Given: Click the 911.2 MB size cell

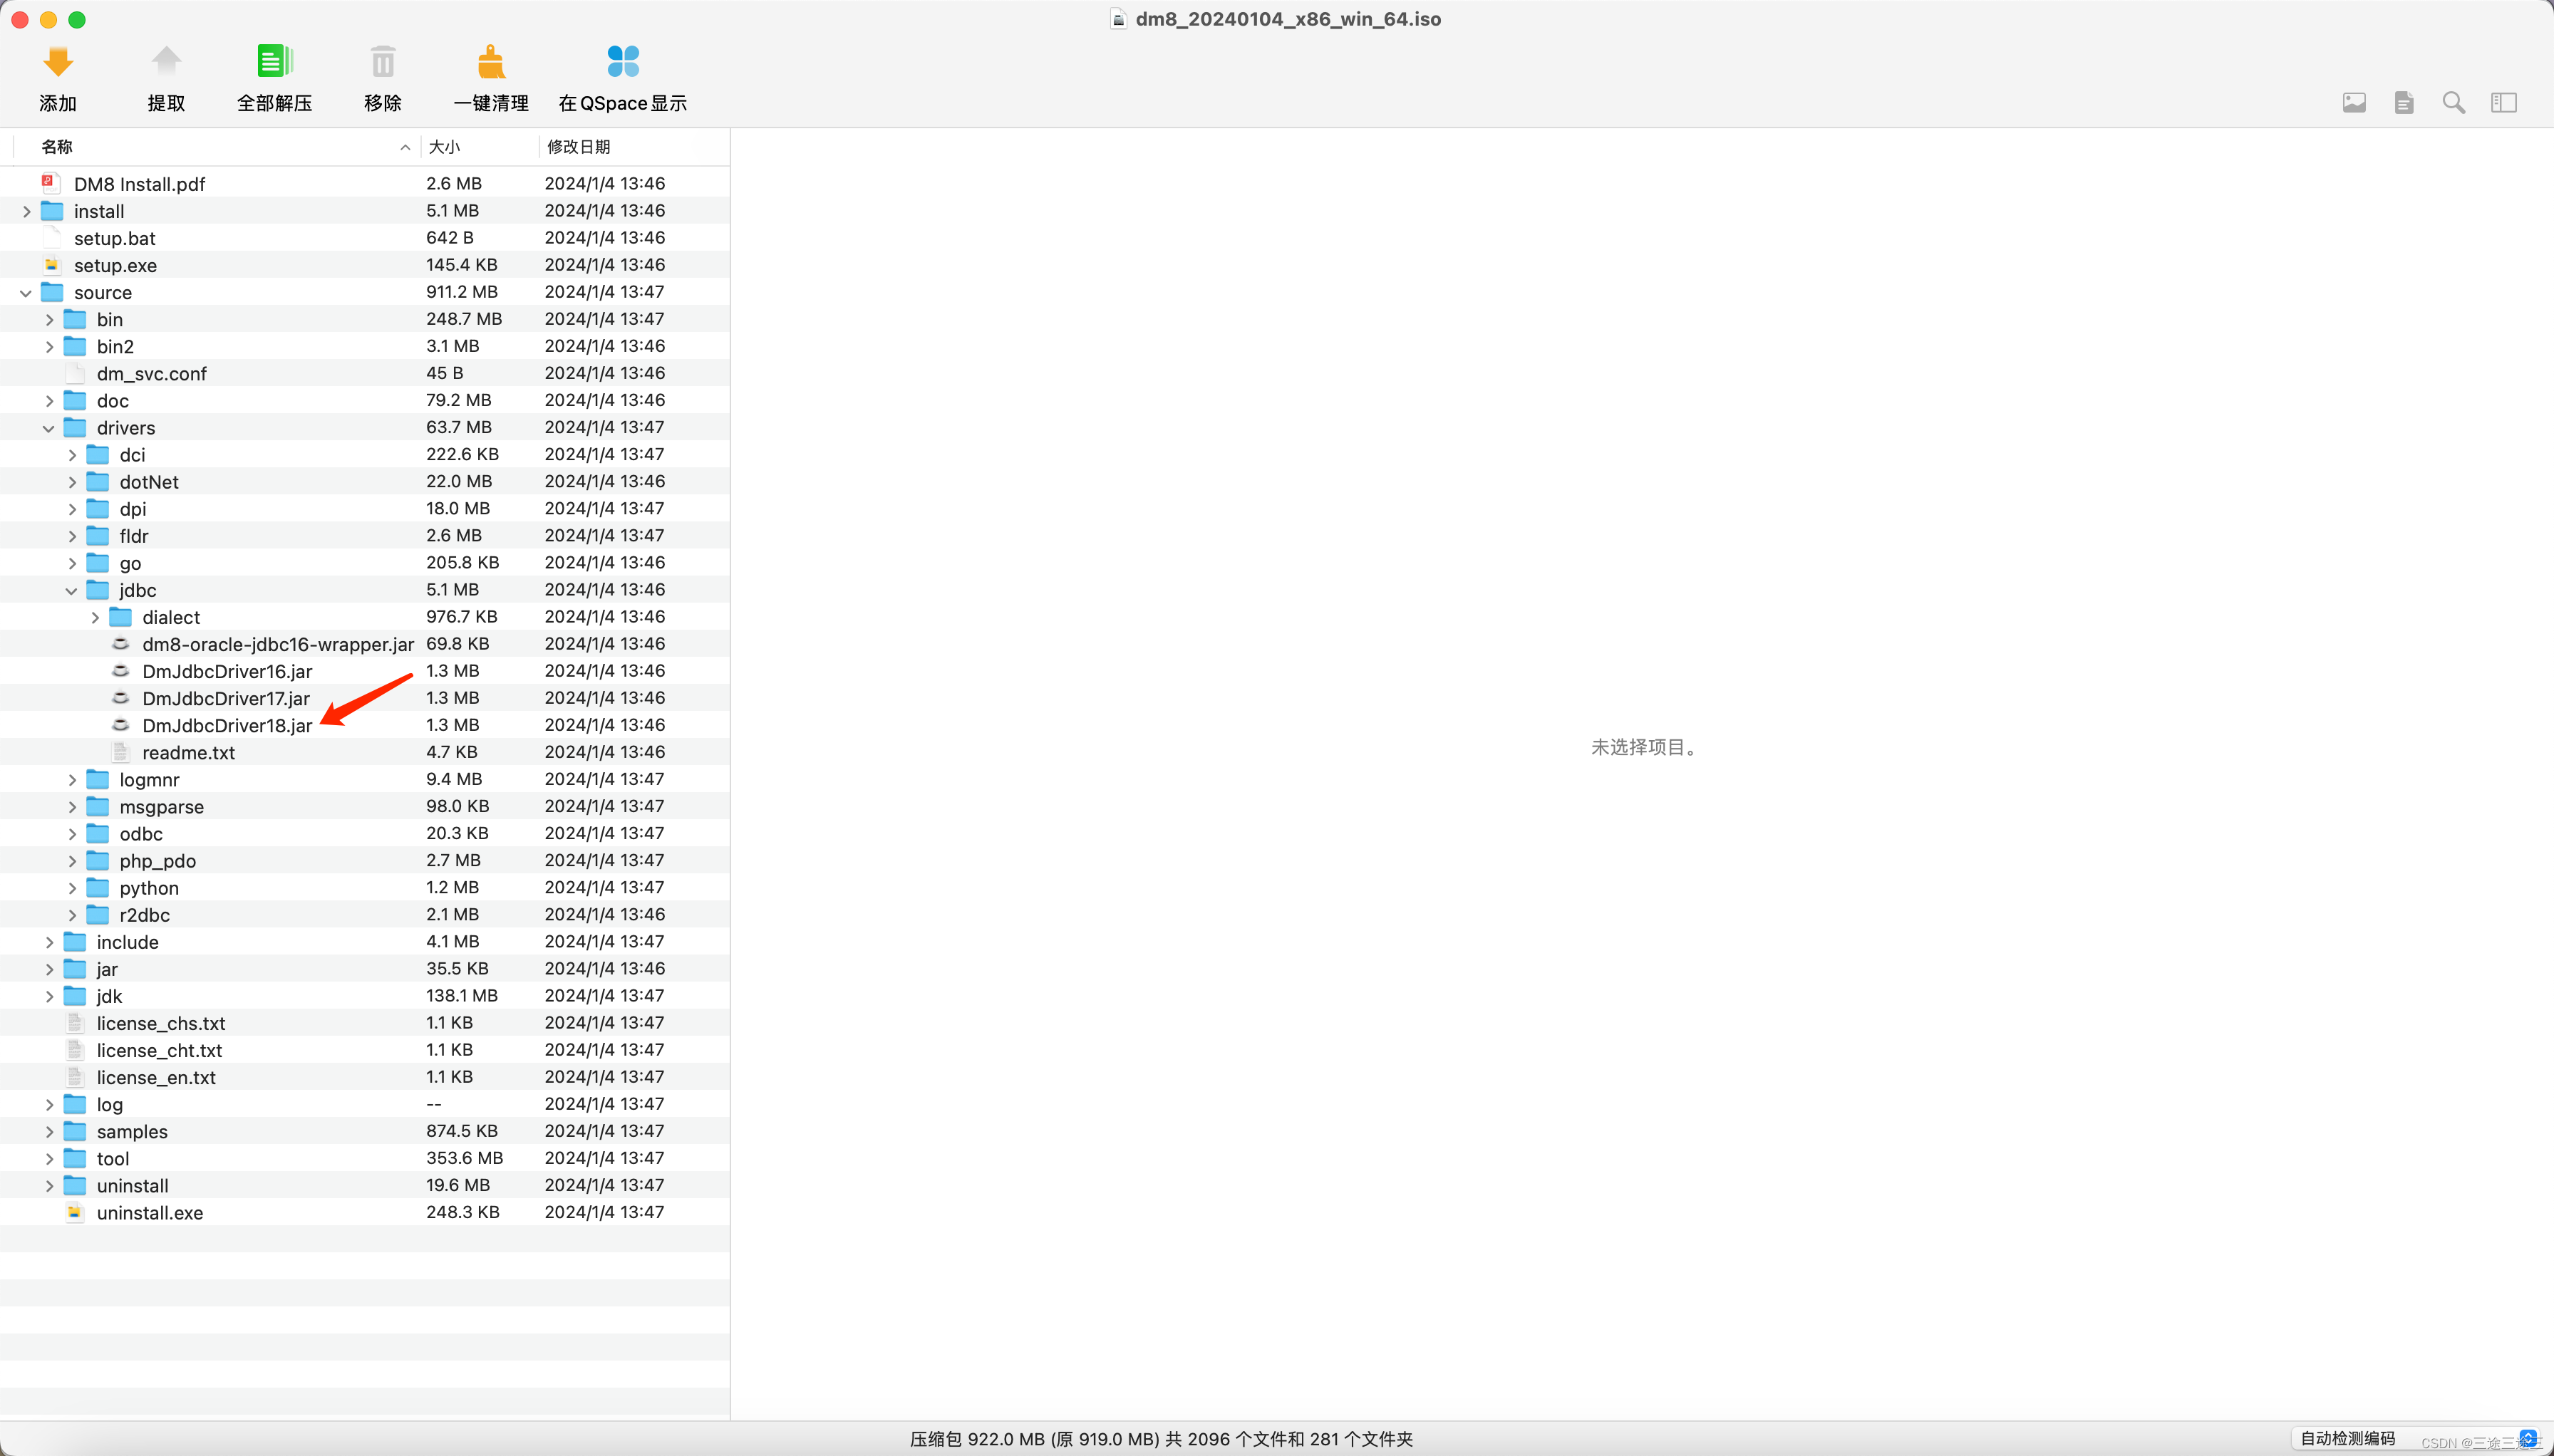Looking at the screenshot, I should [461, 292].
